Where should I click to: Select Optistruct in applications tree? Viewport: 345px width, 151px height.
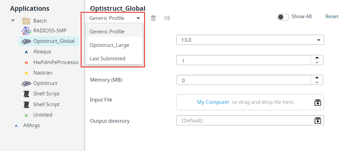point(45,83)
